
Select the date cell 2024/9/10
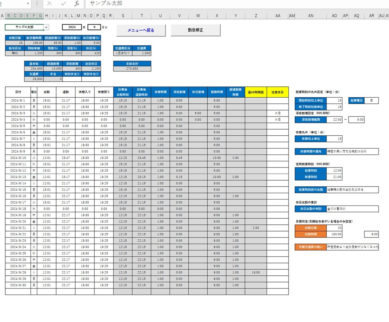(x=18, y=158)
